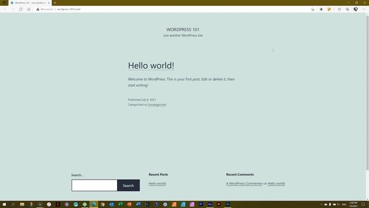Open Google Chrome from taskbar
This screenshot has width=369, height=208.
click(103, 204)
